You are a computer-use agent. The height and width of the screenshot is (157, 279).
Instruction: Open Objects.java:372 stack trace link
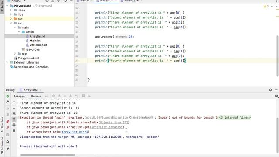coord(114,123)
